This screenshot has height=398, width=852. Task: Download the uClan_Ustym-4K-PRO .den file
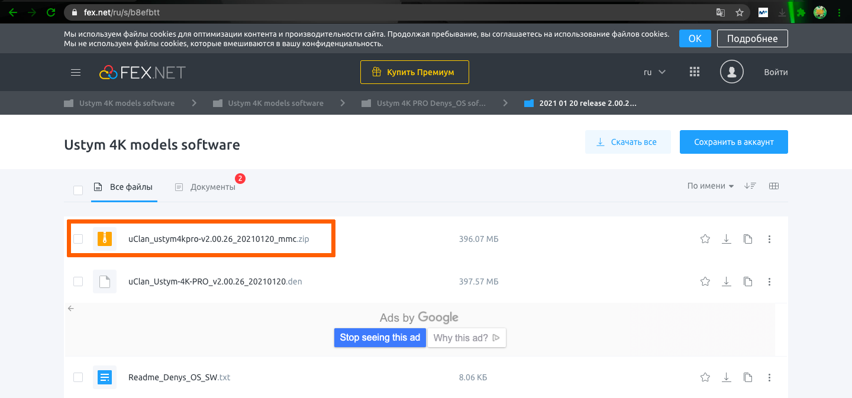coord(726,281)
